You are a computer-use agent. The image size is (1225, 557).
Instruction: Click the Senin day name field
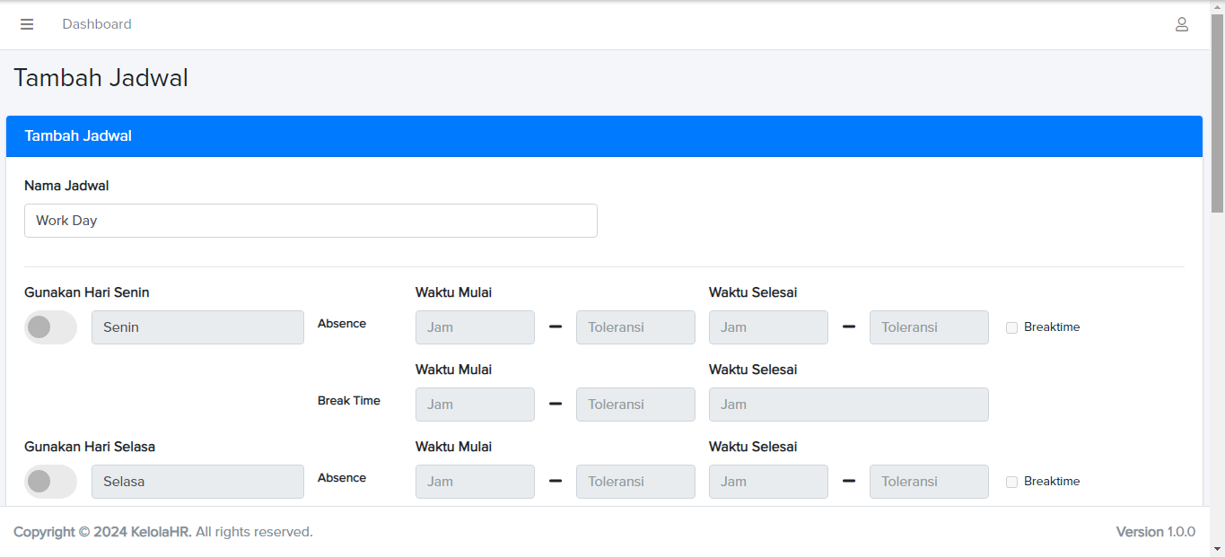197,327
